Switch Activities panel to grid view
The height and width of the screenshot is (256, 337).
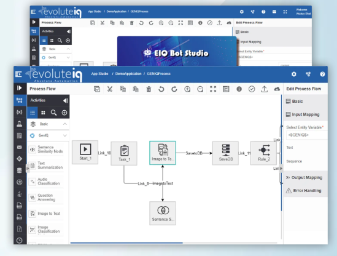[43, 113]
